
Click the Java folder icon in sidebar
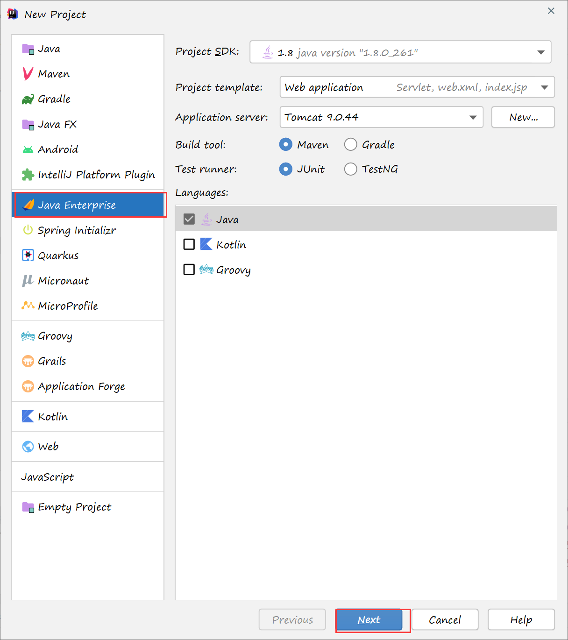[28, 49]
